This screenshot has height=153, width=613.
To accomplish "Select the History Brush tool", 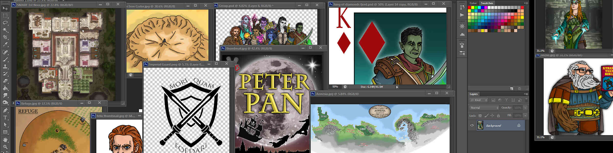I will coord(5,74).
